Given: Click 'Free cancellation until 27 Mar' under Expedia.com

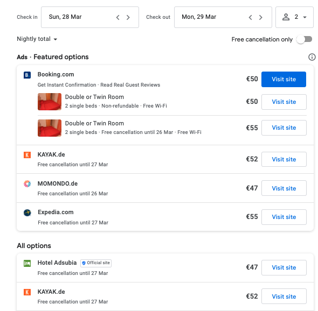Looking at the screenshot, I should click(73, 223).
